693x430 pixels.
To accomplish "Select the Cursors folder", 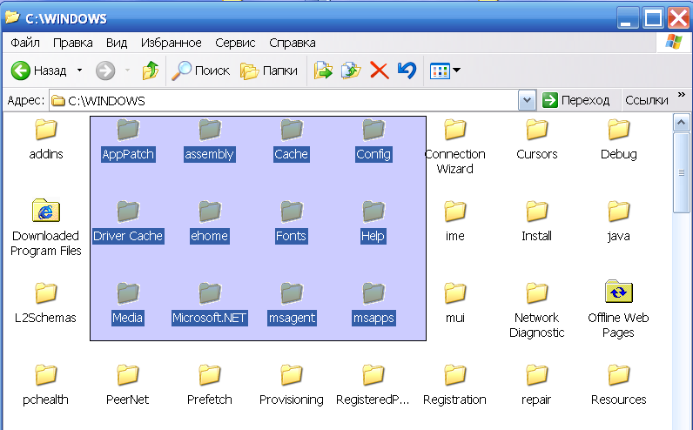I will pos(537,139).
